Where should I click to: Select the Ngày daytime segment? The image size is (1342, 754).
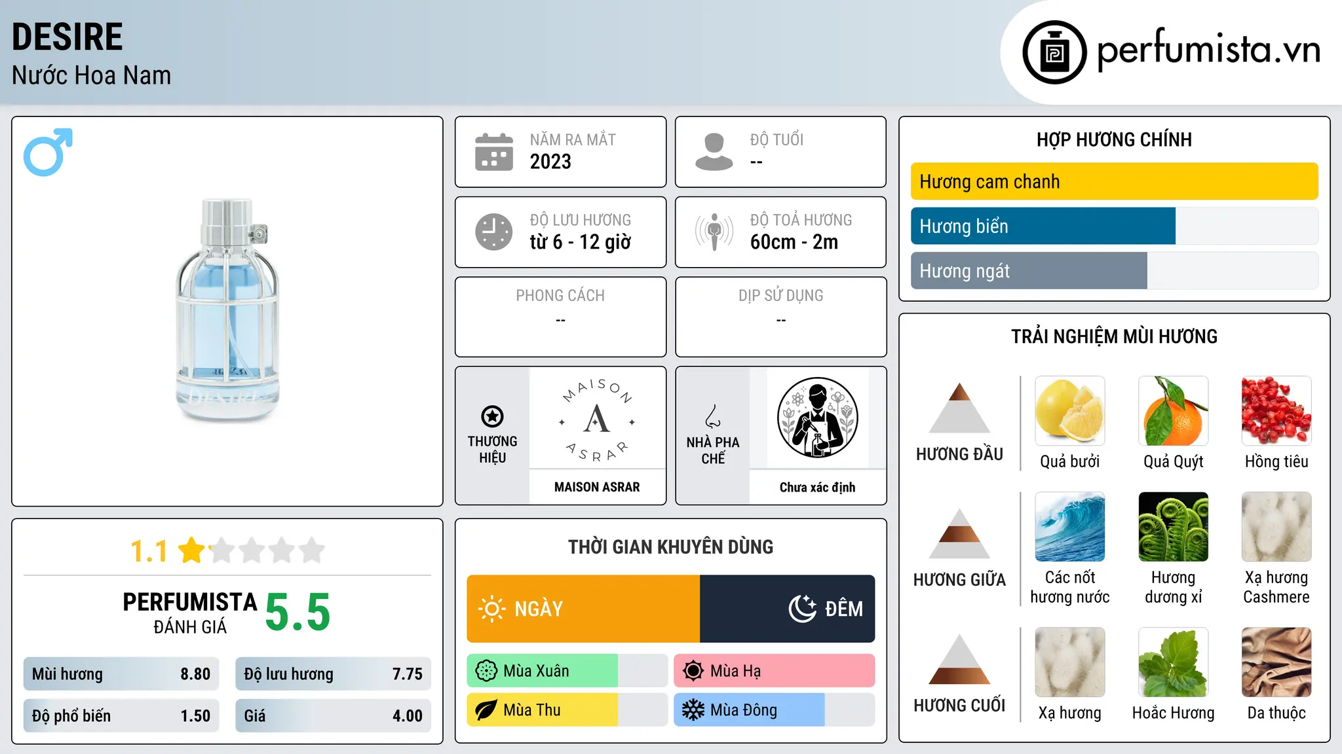(583, 609)
